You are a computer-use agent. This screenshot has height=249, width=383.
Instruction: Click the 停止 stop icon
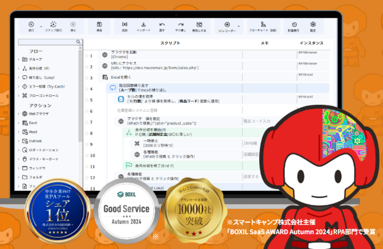pyautogui.click(x=73, y=24)
